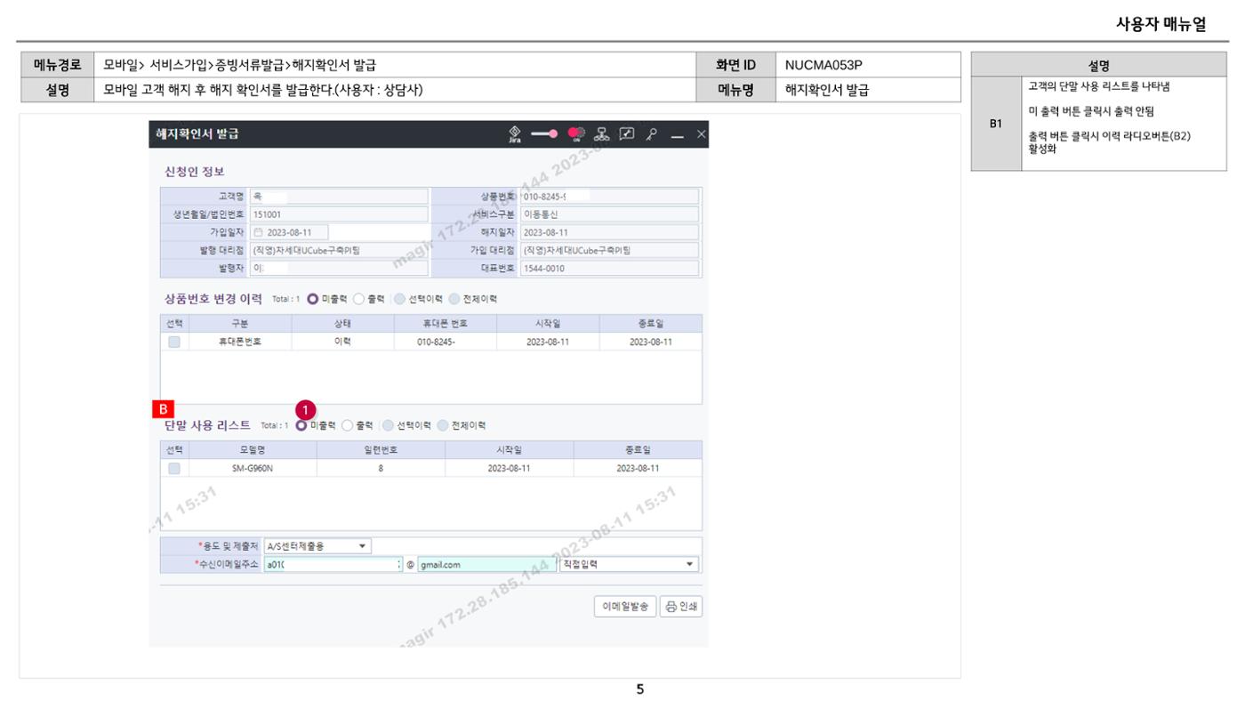Click the email ID field starting a010
1245x701 pixels.
tap(334, 564)
